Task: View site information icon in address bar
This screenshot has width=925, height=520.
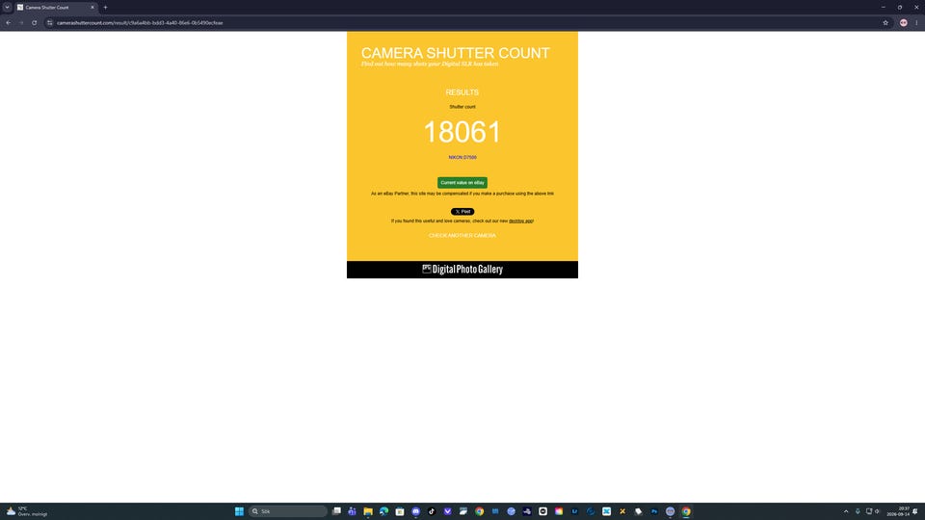Action: click(49, 23)
